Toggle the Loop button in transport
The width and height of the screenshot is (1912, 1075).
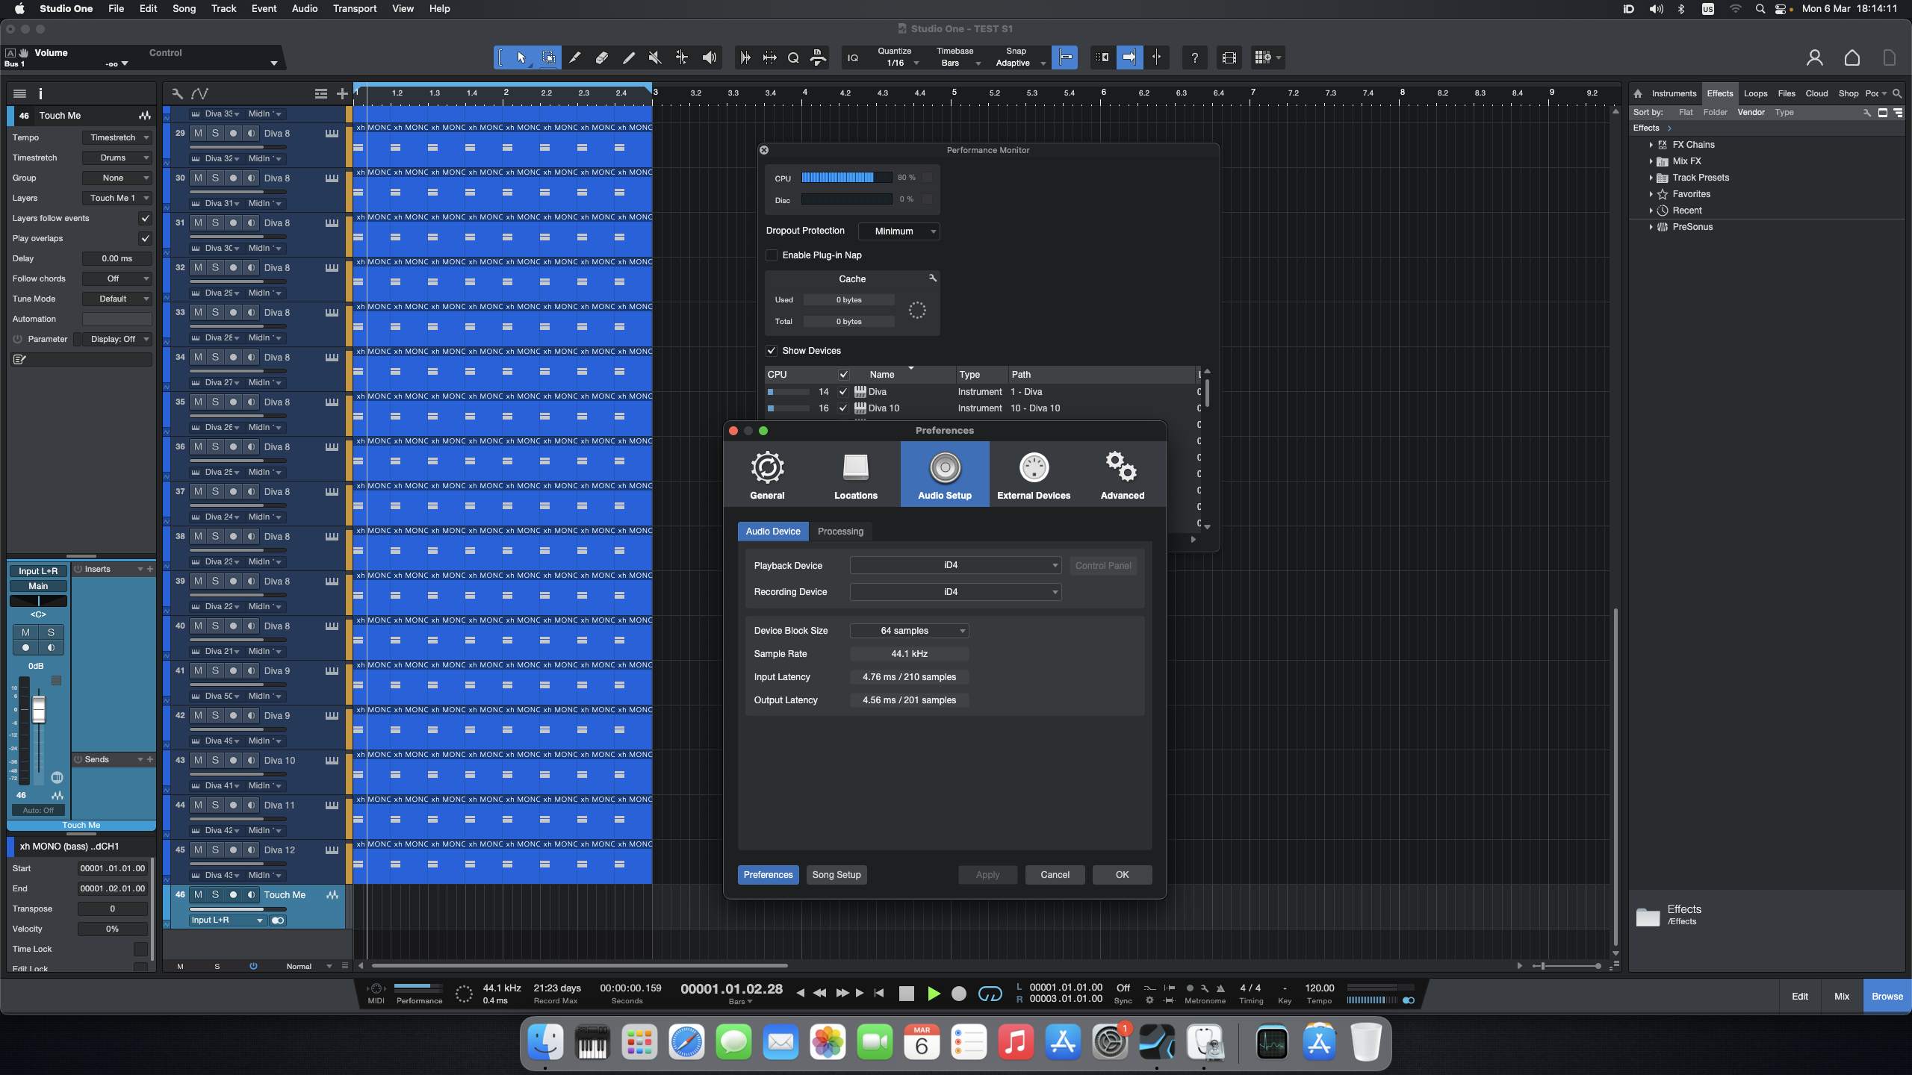[x=990, y=994]
